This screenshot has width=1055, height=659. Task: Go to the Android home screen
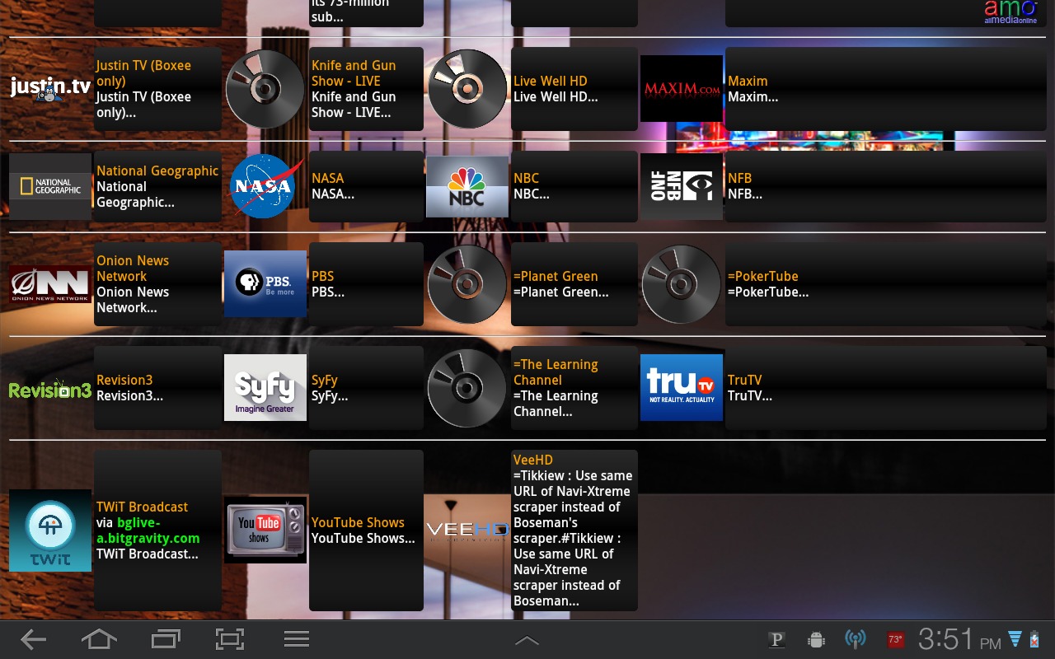[99, 639]
